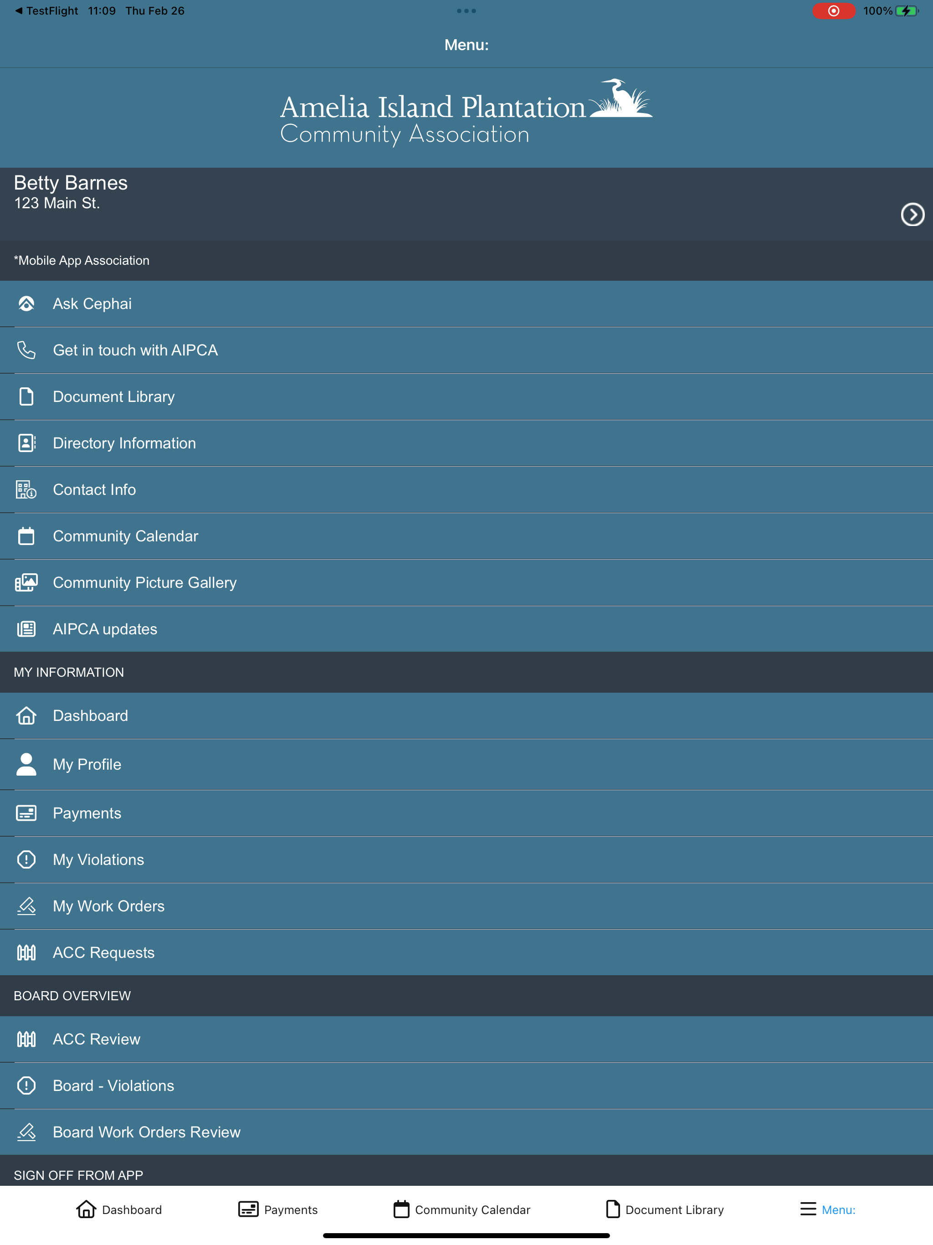The image size is (933, 1245).
Task: Tap the My Violations alert icon
Action: [x=26, y=859]
